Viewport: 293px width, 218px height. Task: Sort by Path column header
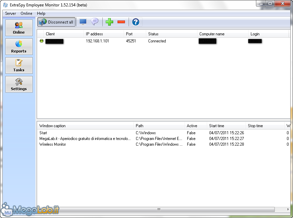159,126
